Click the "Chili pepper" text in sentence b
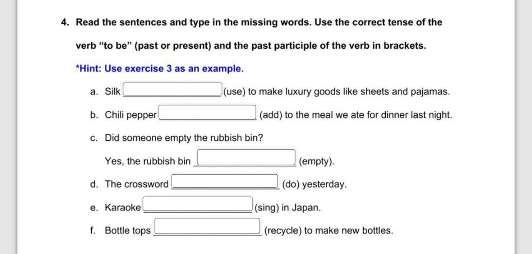 click(x=131, y=115)
